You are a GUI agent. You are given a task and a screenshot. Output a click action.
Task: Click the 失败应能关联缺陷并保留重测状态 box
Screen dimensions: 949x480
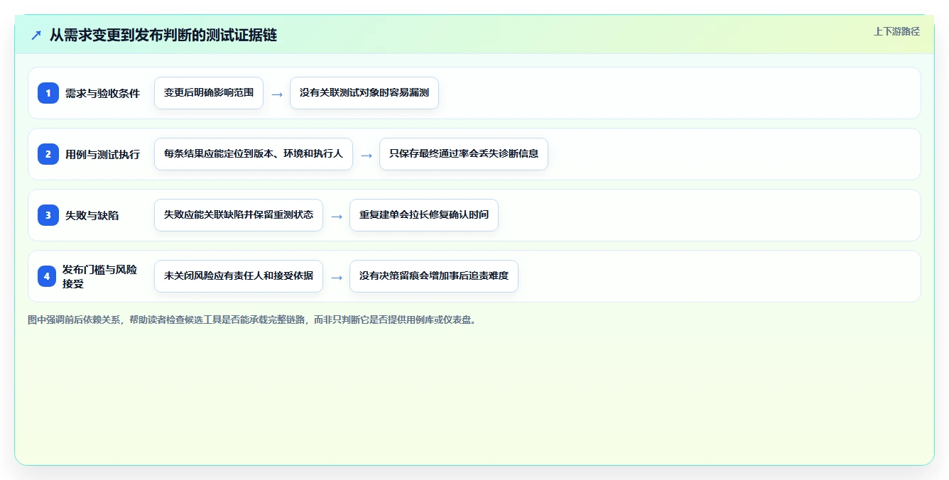239,215
